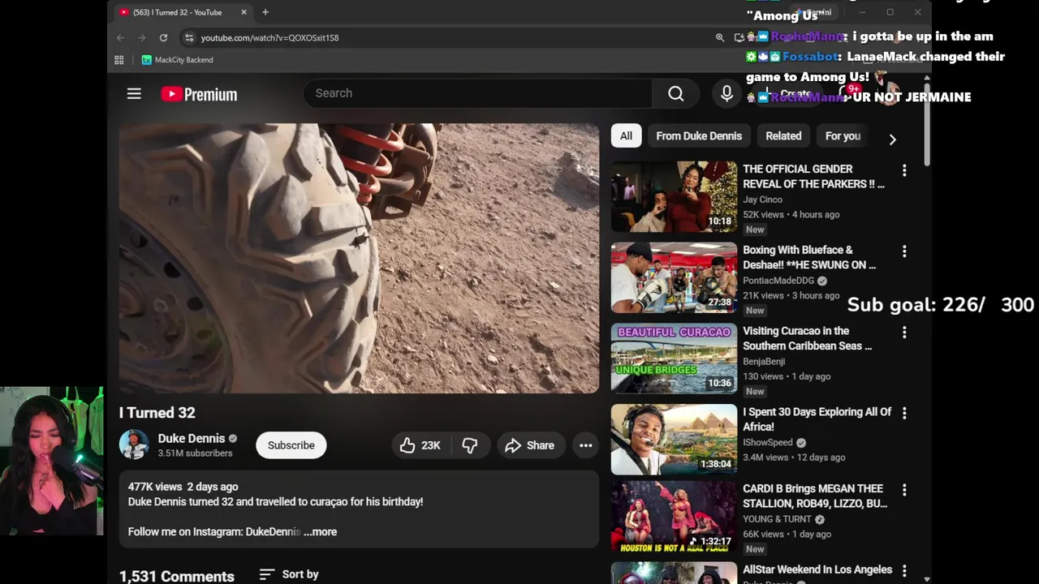Open CARDI B Brings MEGAN thumbnail
The height and width of the screenshot is (584, 1039).
pyautogui.click(x=674, y=517)
